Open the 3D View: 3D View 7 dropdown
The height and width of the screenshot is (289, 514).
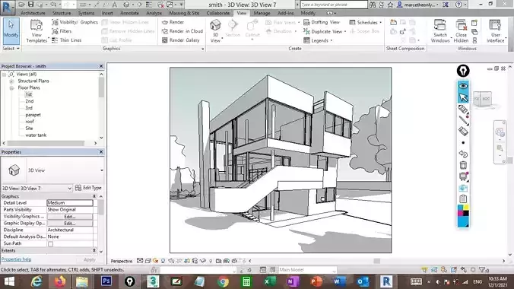(36, 189)
